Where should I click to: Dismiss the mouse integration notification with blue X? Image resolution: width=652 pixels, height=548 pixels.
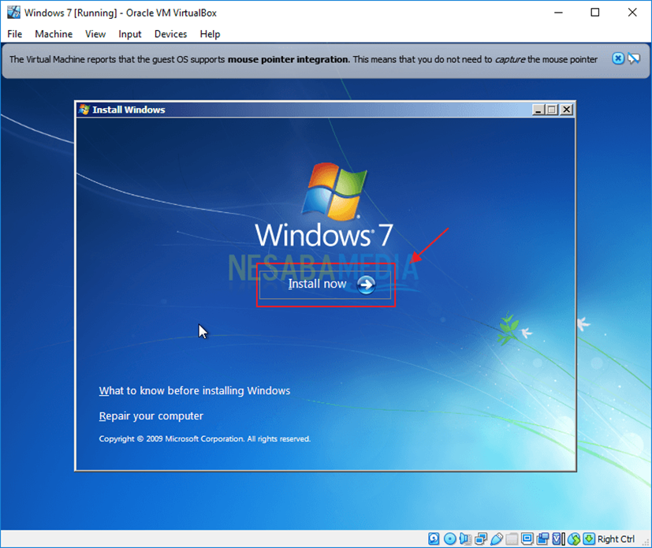pos(618,59)
